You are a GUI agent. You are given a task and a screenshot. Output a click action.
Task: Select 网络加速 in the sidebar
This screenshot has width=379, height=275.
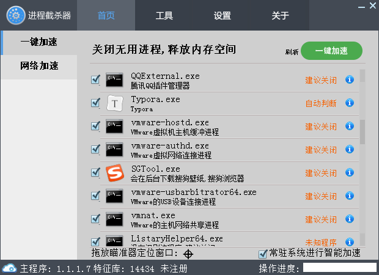point(39,66)
